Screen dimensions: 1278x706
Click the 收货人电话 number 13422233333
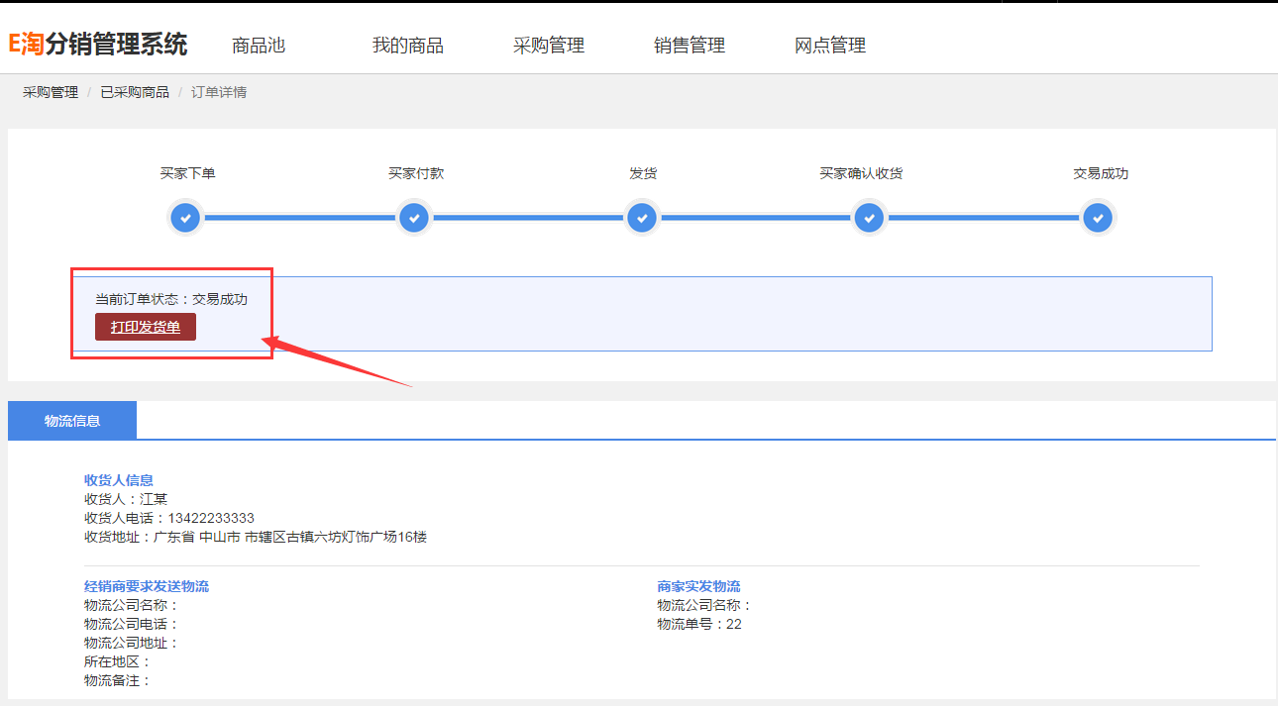210,518
